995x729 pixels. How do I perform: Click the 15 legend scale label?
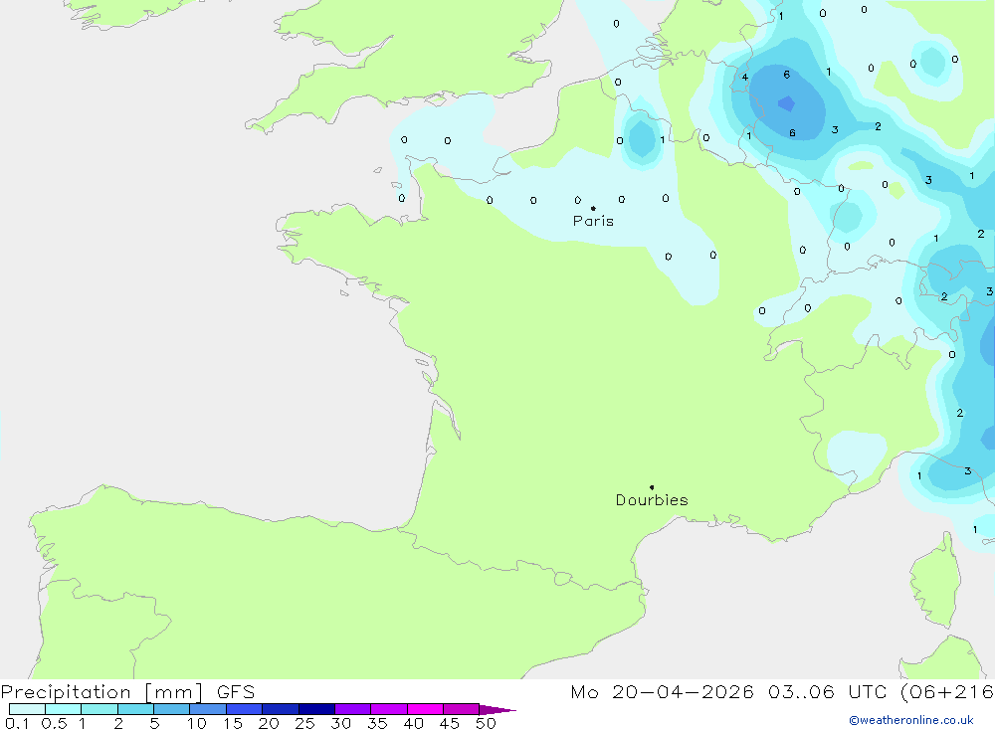[x=233, y=723]
